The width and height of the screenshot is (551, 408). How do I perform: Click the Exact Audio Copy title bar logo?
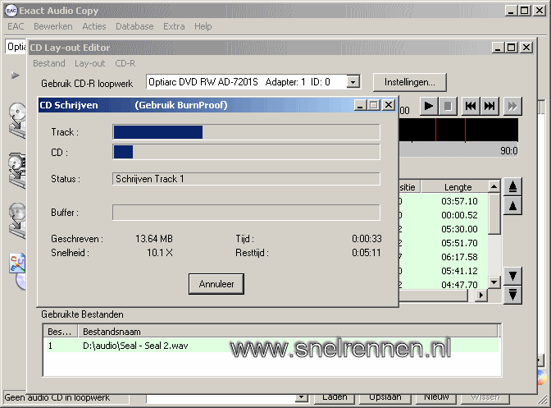coord(11,11)
